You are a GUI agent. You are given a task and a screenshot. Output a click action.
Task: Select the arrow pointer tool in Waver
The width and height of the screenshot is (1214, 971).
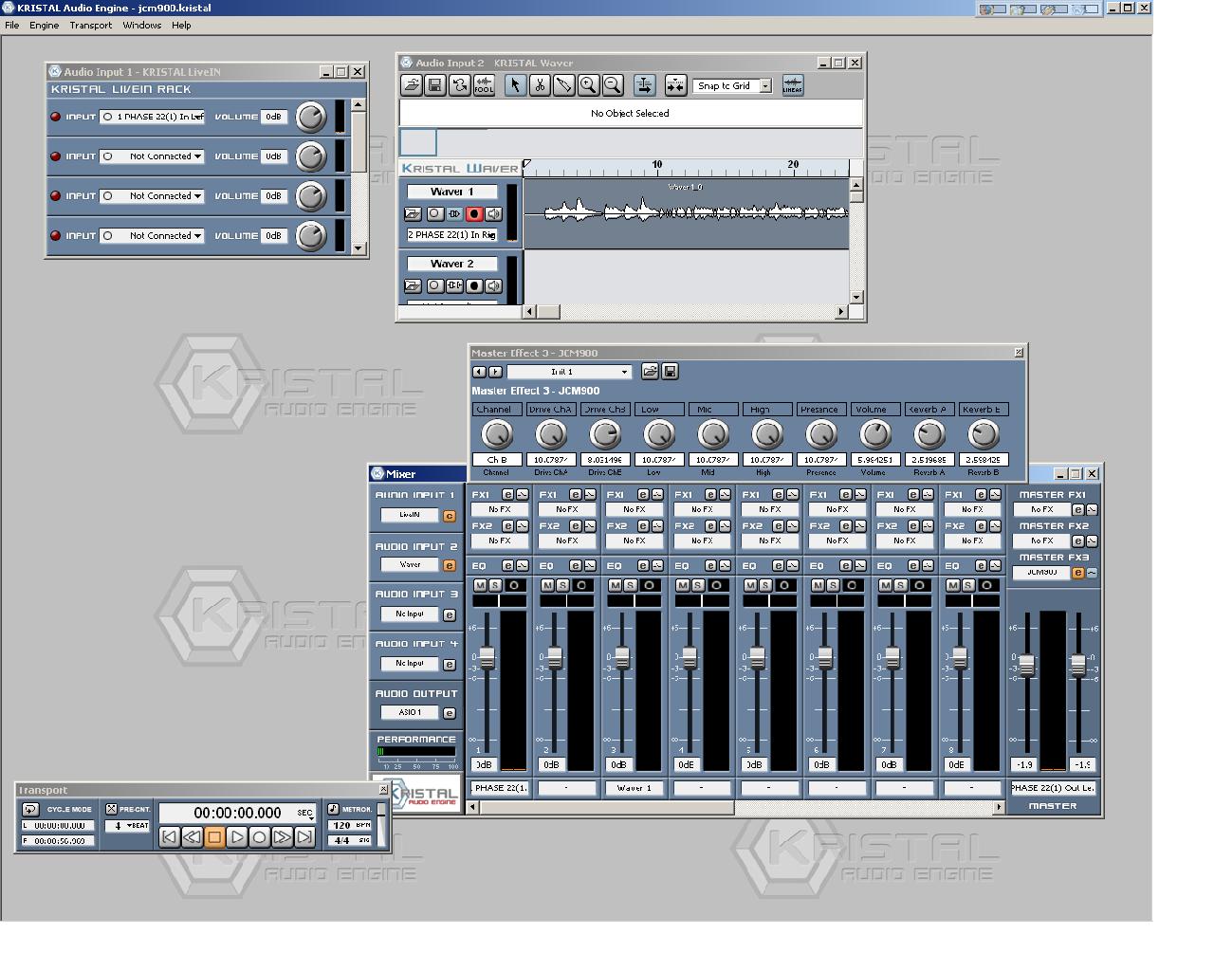click(x=515, y=85)
